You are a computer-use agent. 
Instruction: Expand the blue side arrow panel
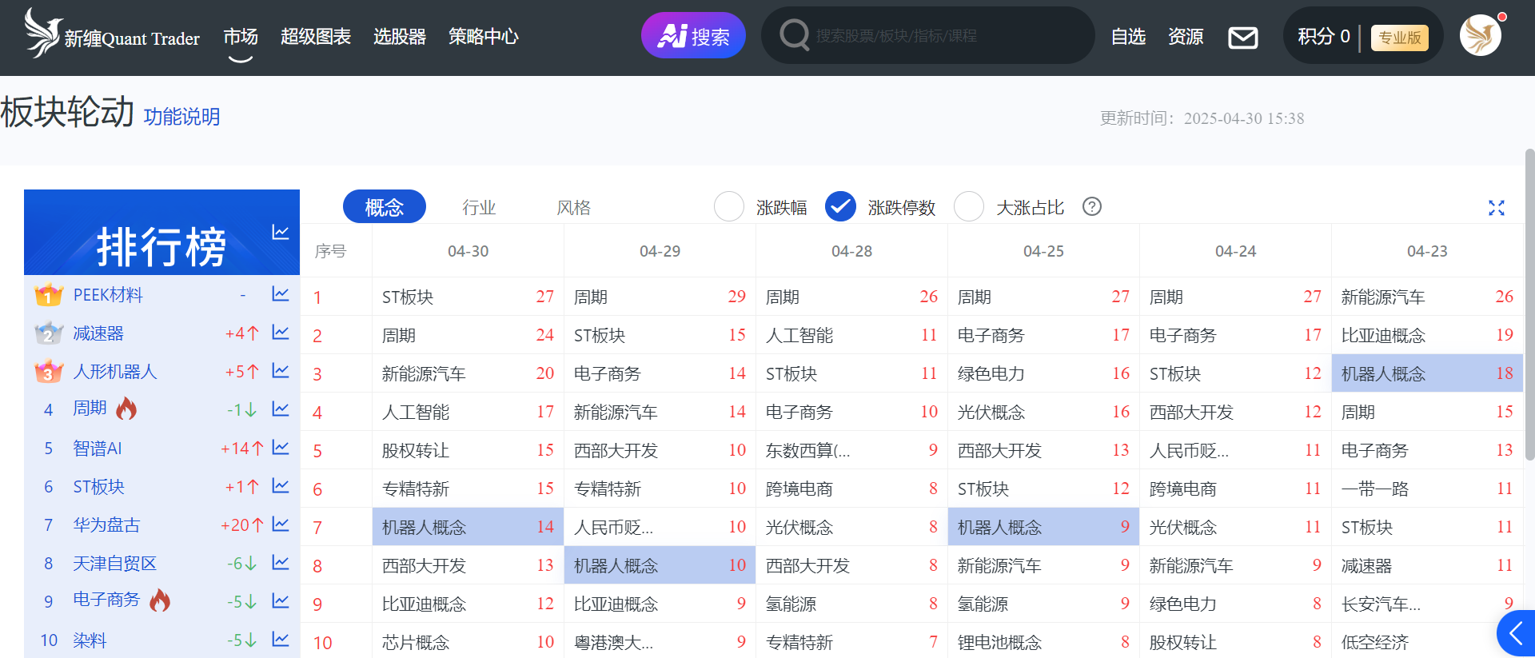pos(1517,633)
